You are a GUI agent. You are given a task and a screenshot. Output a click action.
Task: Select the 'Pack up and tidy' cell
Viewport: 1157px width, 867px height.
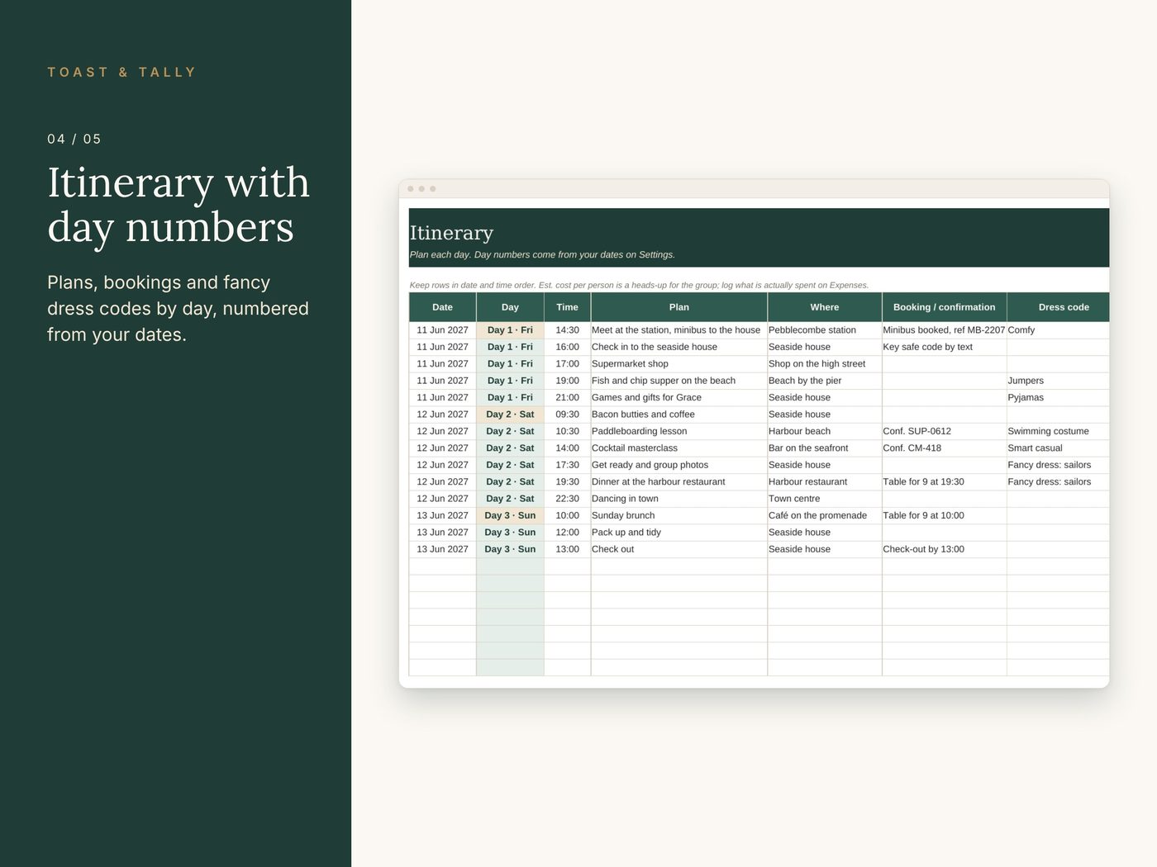coord(679,533)
